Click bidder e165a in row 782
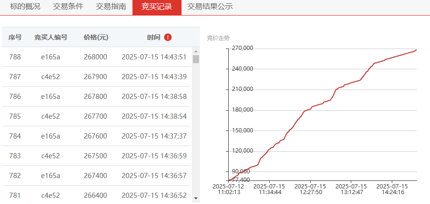This screenshot has width=430, height=204. pos(50,175)
